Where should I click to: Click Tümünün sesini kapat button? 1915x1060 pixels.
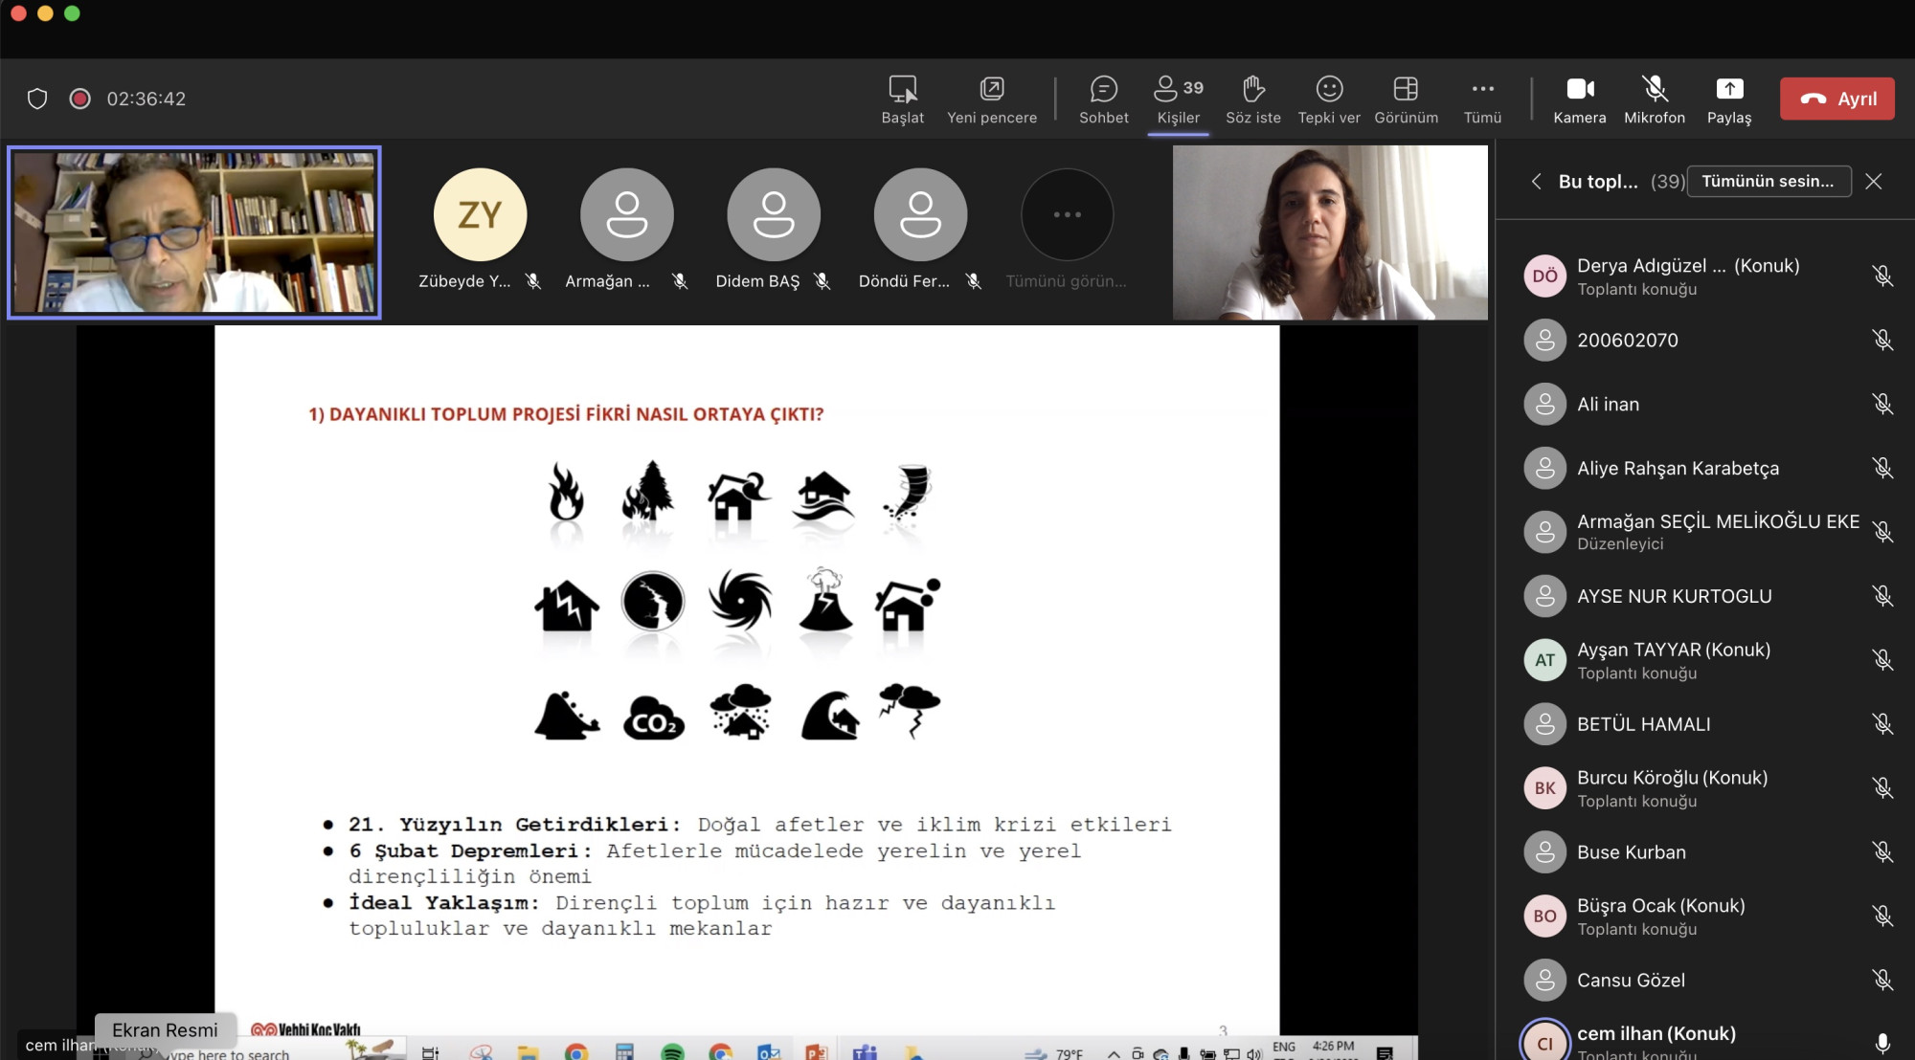tap(1769, 181)
